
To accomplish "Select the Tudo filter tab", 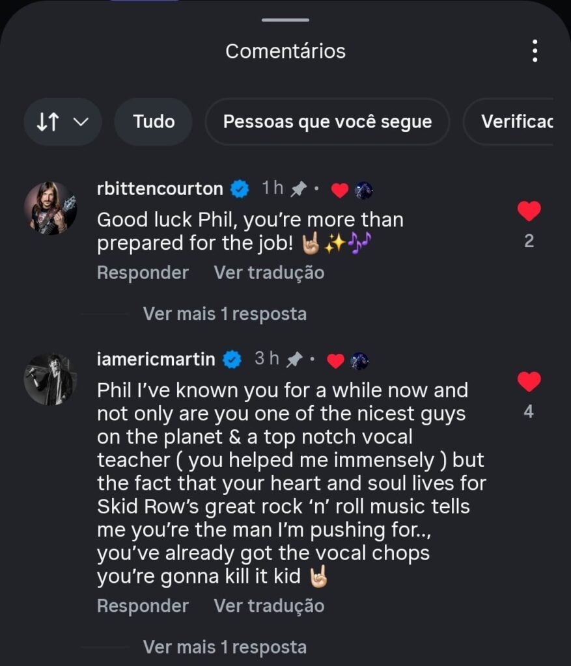I will [154, 122].
